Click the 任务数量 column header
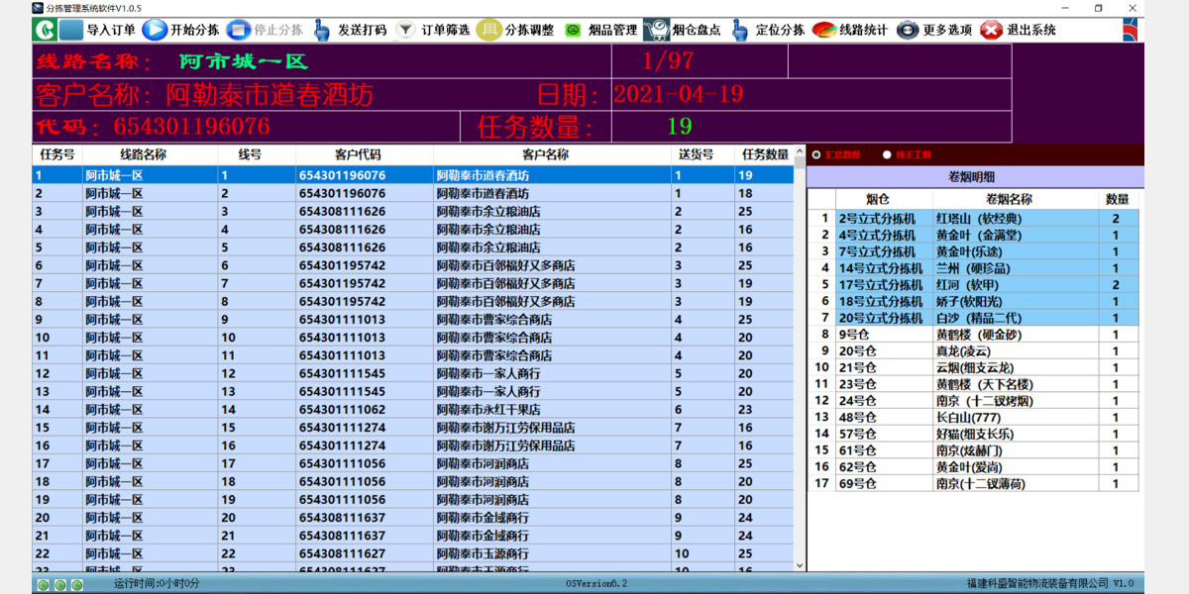1189x594 pixels. coord(765,154)
